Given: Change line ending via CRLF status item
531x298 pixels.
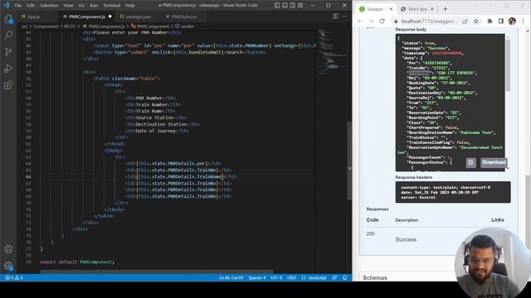Looking at the screenshot, I should tap(291, 278).
